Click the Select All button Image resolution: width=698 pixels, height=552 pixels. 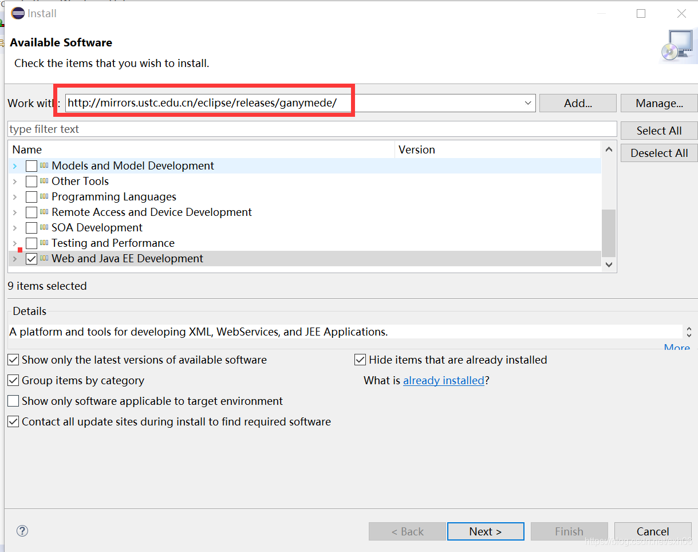click(659, 131)
